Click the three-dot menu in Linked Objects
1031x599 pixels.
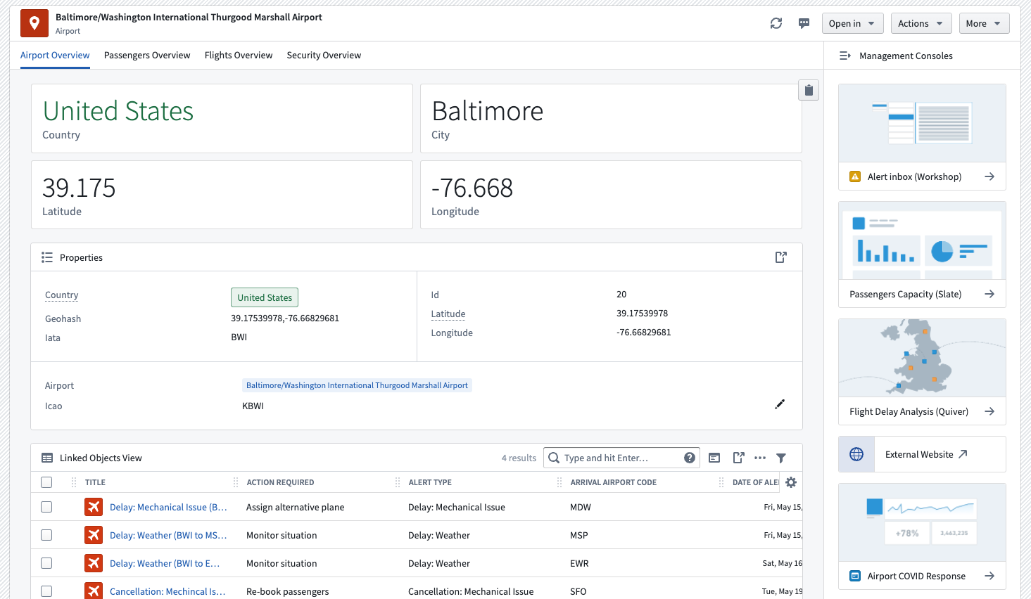click(760, 458)
